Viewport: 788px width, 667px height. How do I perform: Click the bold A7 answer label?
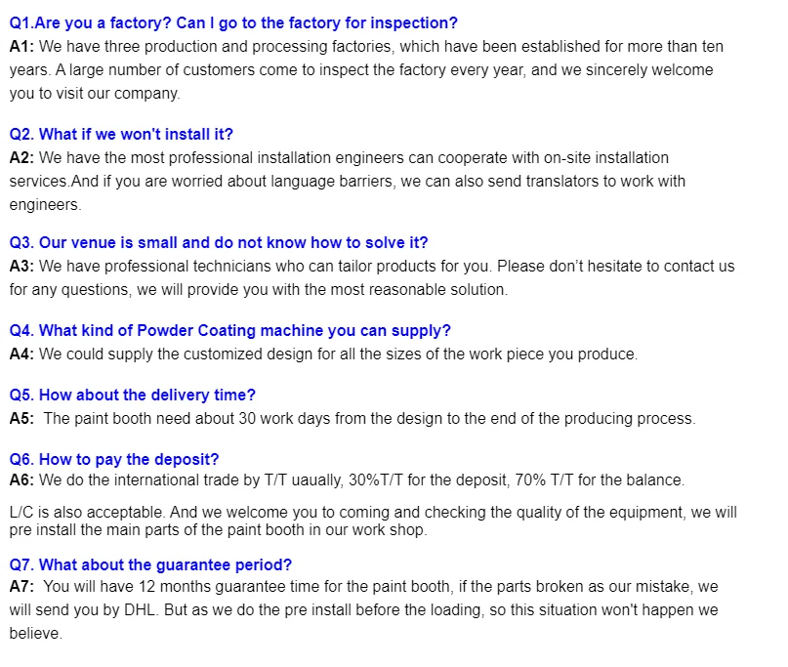21,587
